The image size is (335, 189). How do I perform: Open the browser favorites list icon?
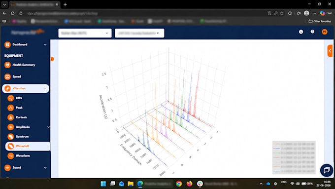[x=299, y=13]
